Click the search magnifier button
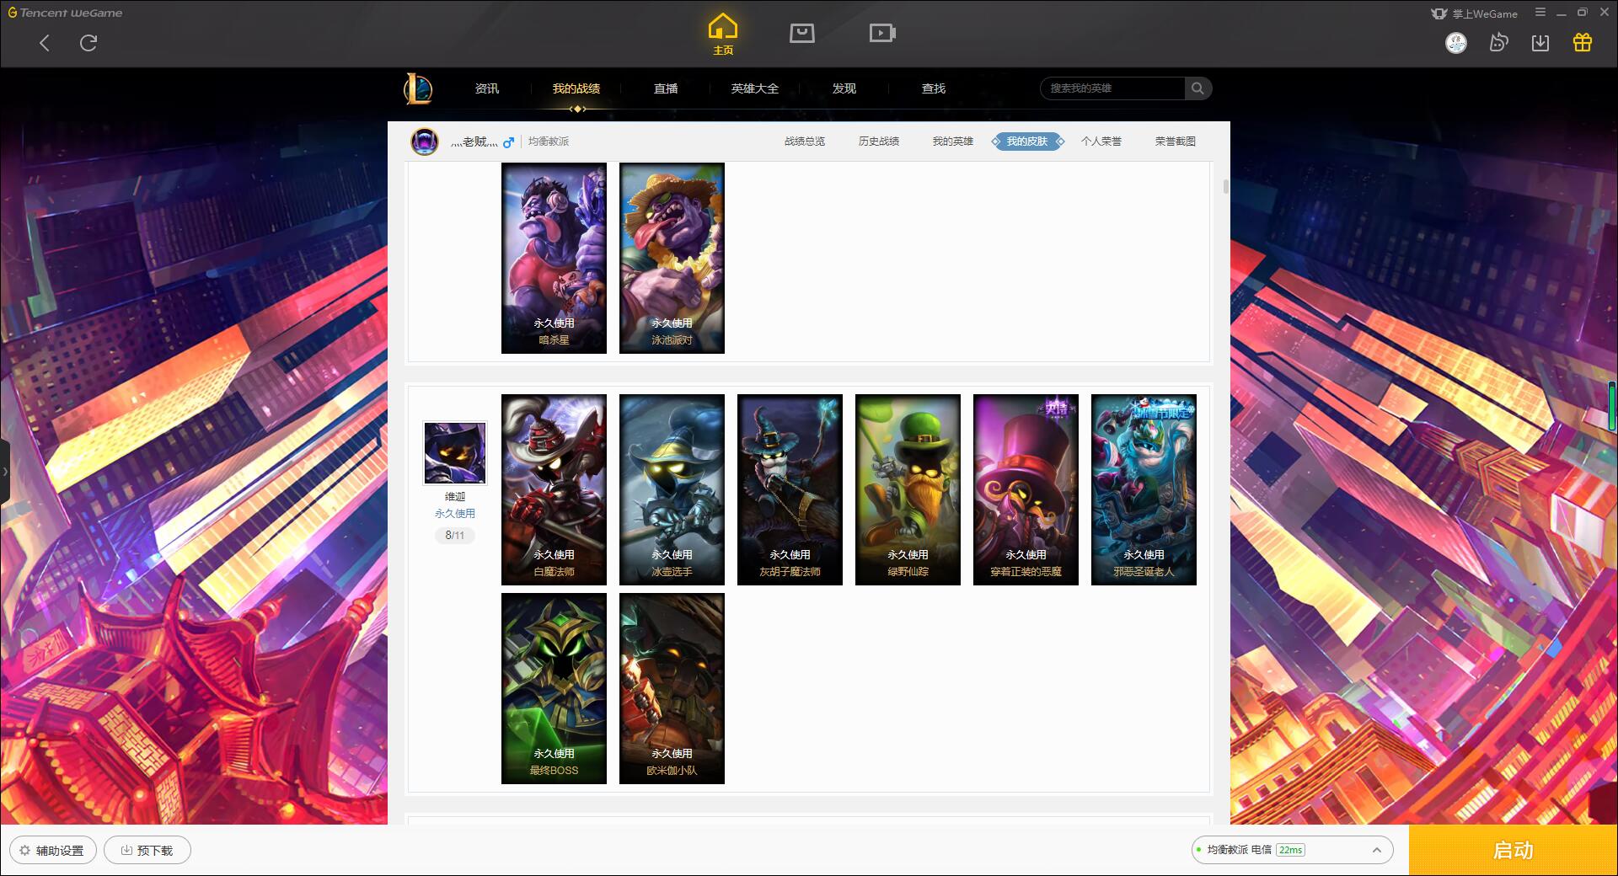Image resolution: width=1618 pixels, height=876 pixels. click(1197, 88)
